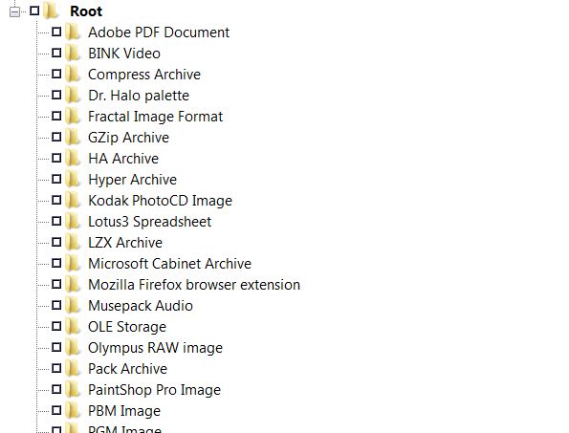Select the GZip Archive entry
The width and height of the screenshot is (569, 433).
click(128, 138)
